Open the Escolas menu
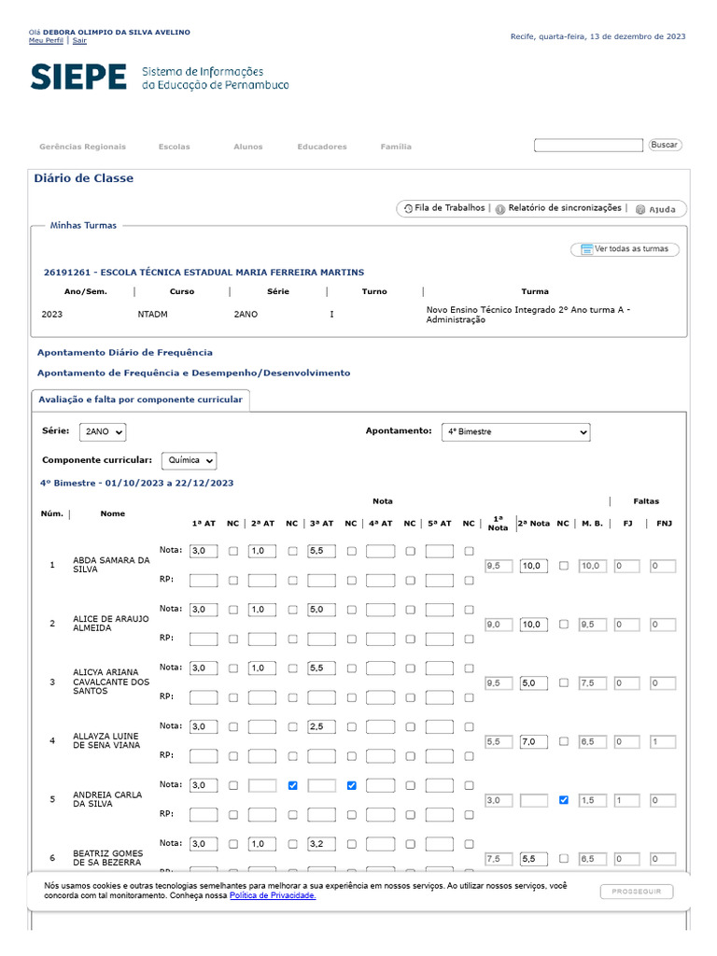The height and width of the screenshot is (956, 717). coord(174,147)
